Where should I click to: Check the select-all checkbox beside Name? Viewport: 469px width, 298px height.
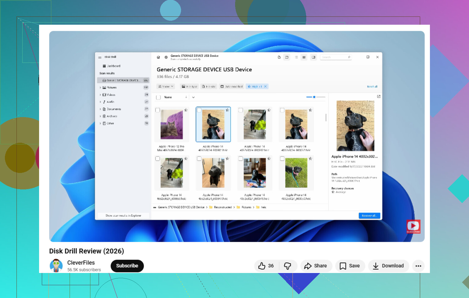click(158, 98)
